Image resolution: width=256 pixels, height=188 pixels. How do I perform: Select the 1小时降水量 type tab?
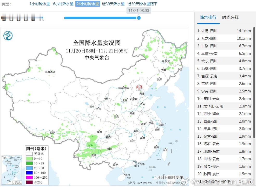[x=39, y=4]
